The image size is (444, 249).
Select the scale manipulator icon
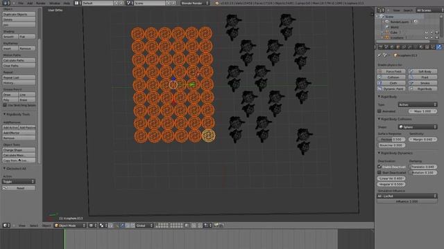(133, 225)
